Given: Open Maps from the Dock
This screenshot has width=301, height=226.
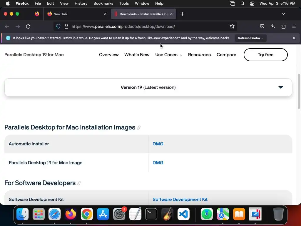Looking at the screenshot, I should (223, 214).
